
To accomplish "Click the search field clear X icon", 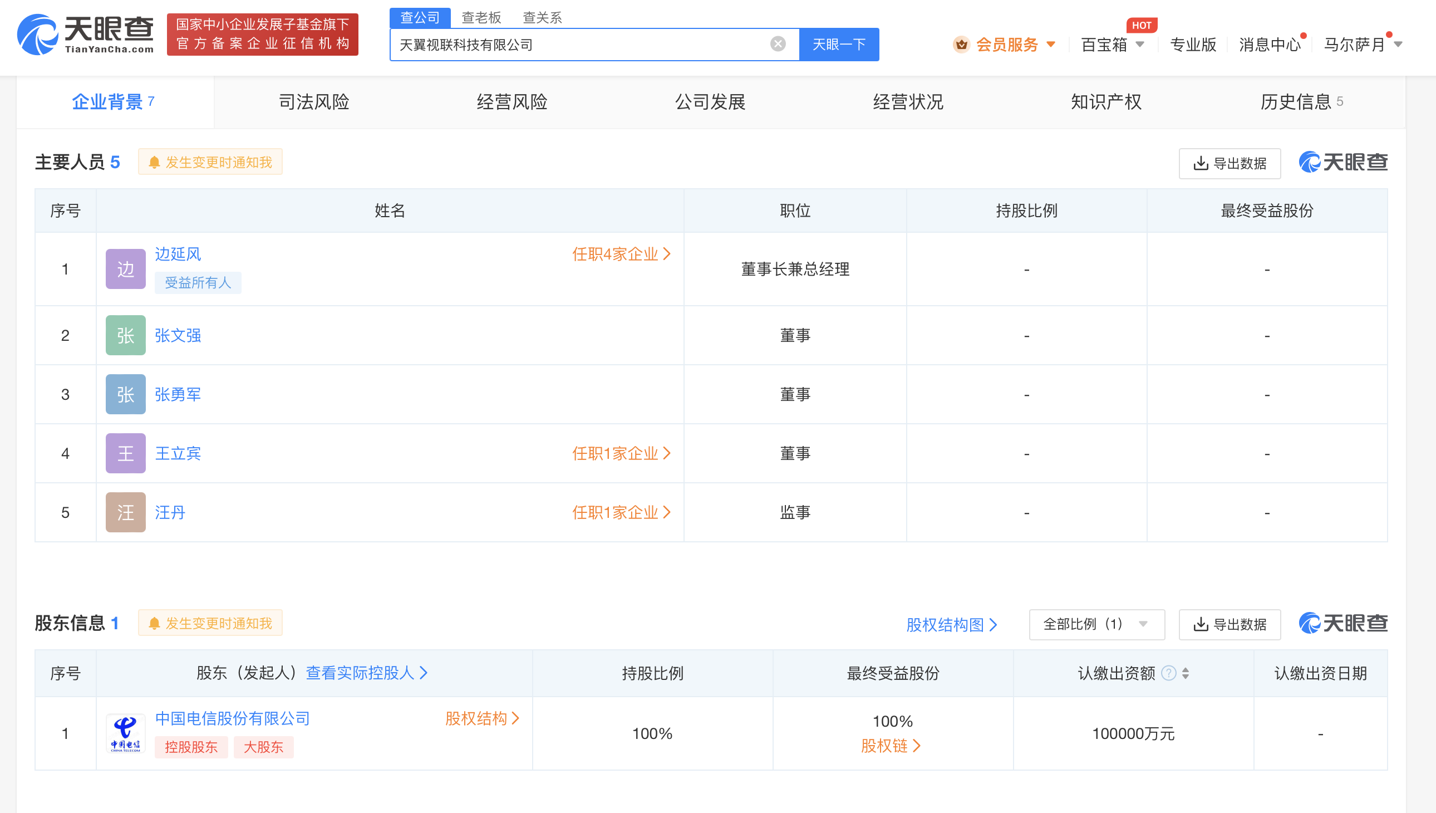I will [x=779, y=45].
